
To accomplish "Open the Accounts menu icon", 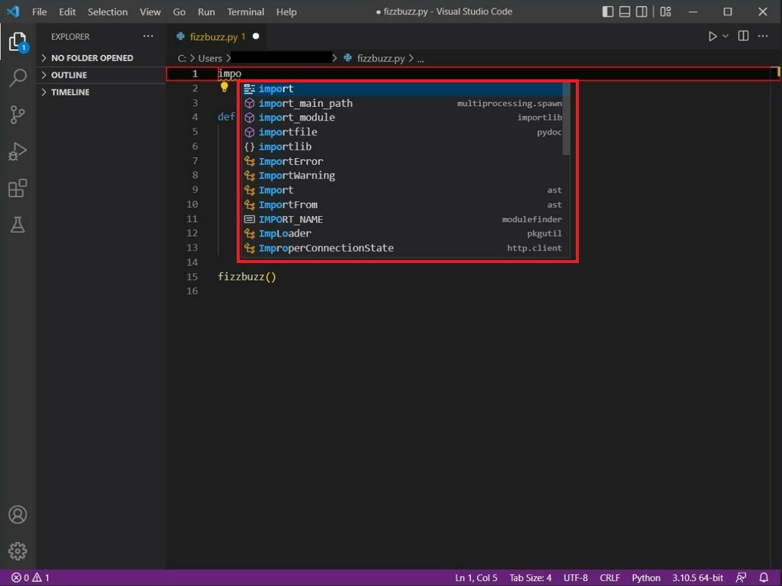I will [18, 515].
